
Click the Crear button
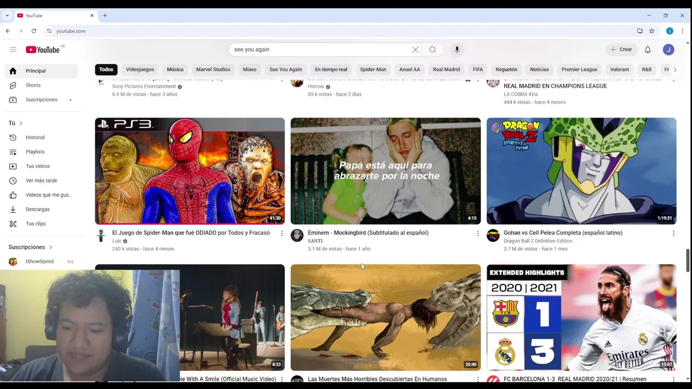(x=621, y=50)
